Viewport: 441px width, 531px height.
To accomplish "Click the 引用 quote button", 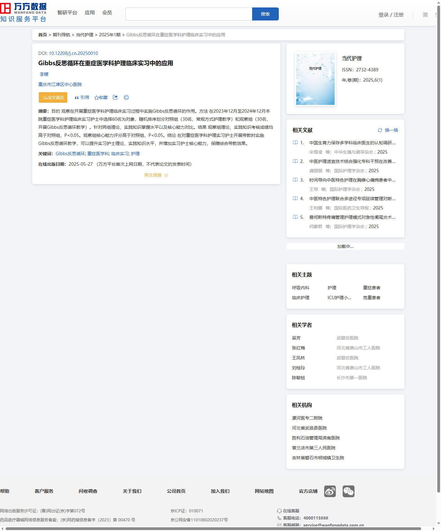I will click(x=82, y=97).
